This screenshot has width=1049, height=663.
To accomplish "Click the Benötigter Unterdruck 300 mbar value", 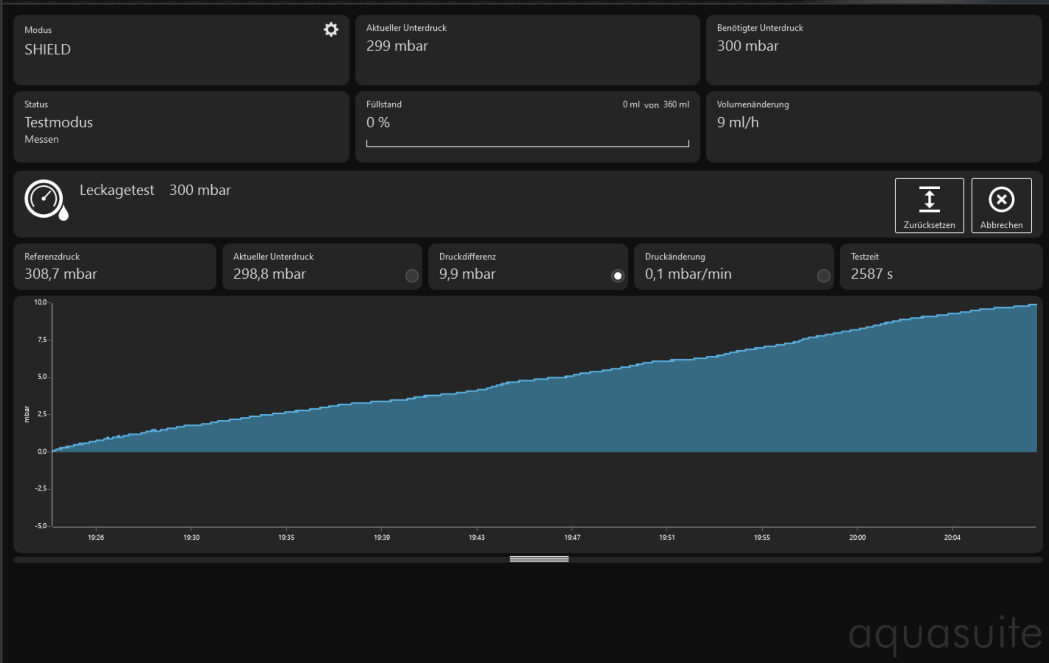I will tap(748, 46).
